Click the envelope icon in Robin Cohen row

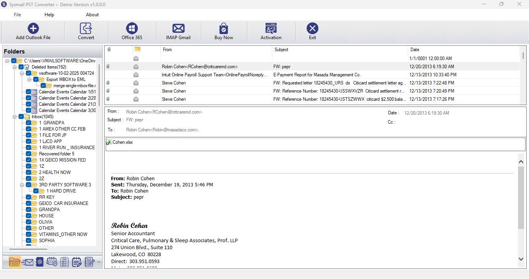136,67
